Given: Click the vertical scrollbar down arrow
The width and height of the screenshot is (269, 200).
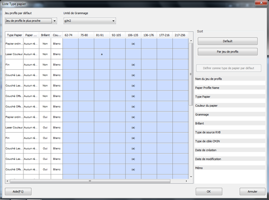Looking at the screenshot, I should click(191, 177).
